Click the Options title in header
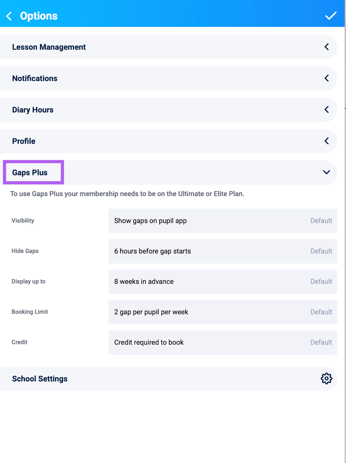This screenshot has height=463, width=346. (39, 16)
